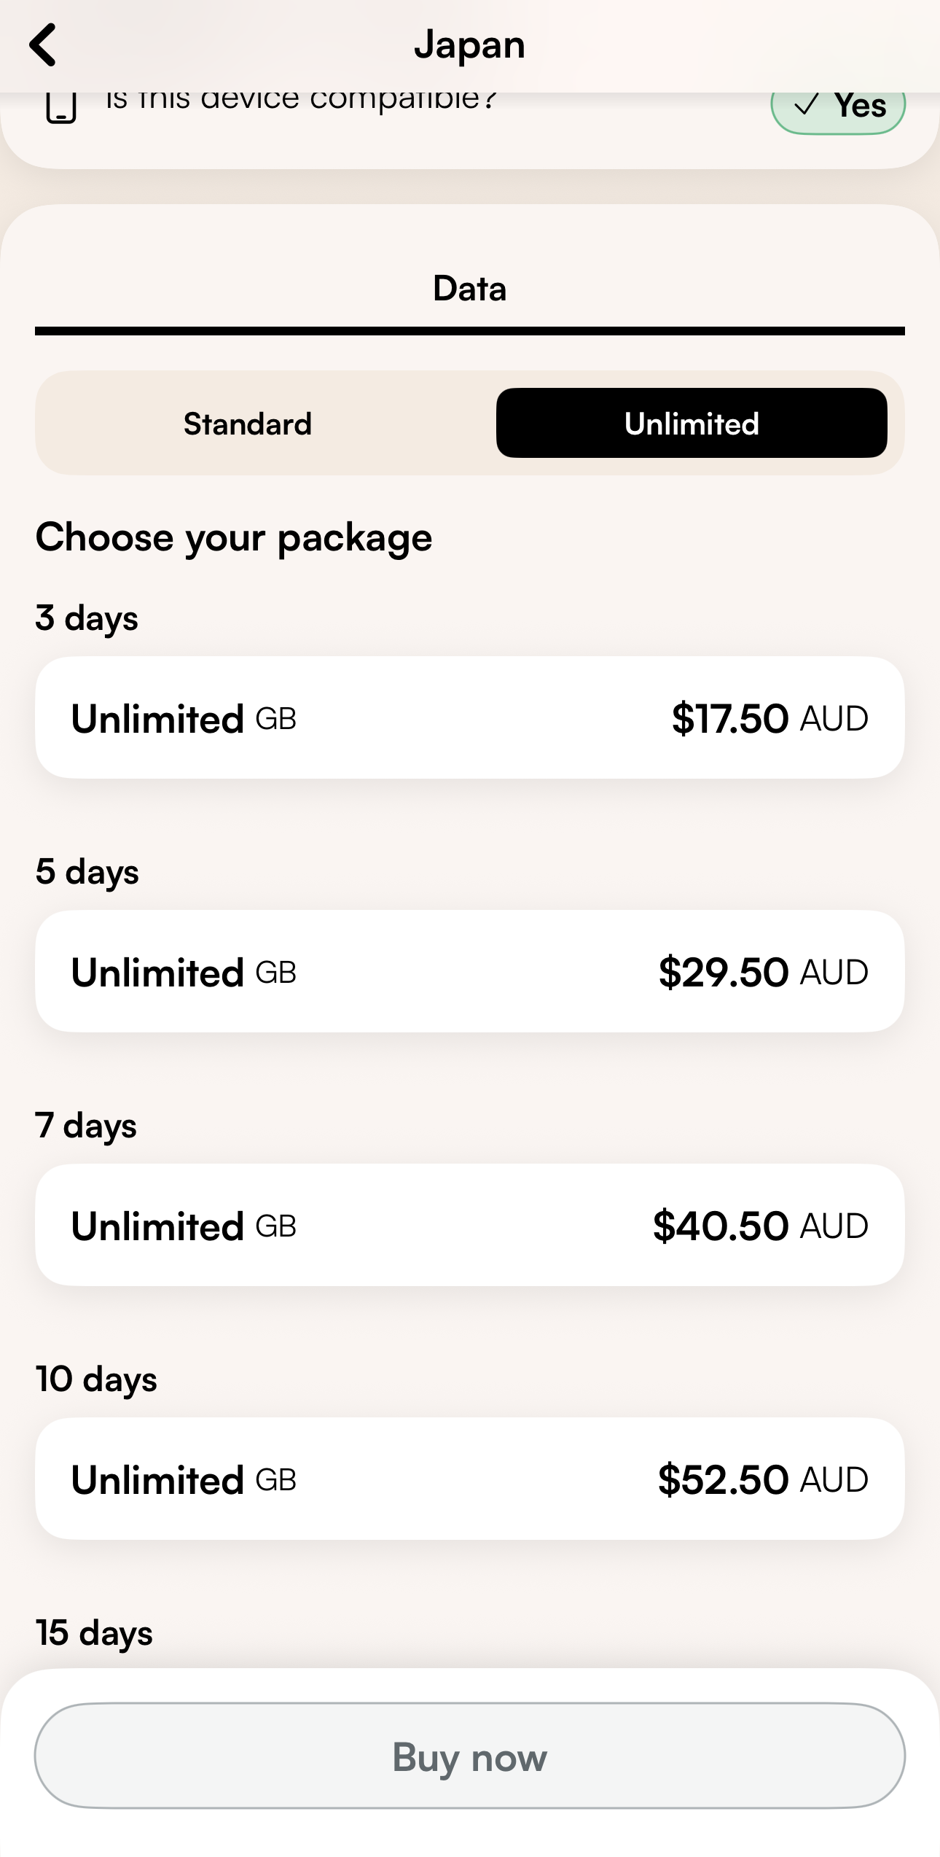940x1857 pixels.
Task: Tap the Japan page title
Action: point(469,45)
